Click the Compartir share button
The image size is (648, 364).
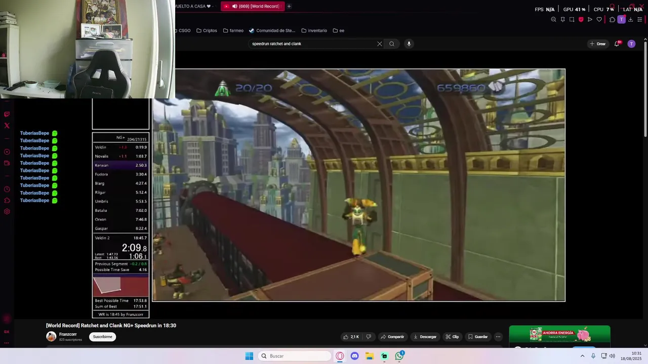(392, 337)
